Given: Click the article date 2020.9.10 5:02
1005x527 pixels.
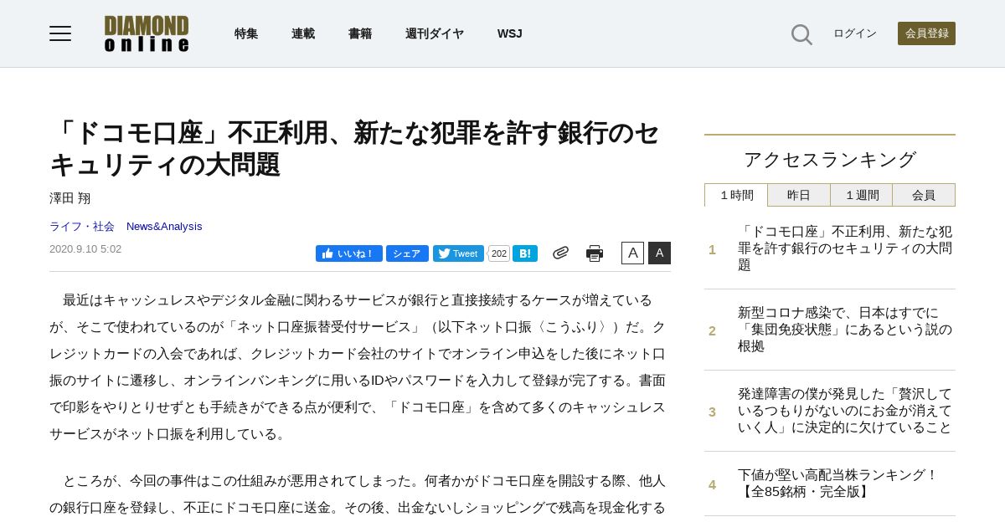Looking at the screenshot, I should pos(85,249).
